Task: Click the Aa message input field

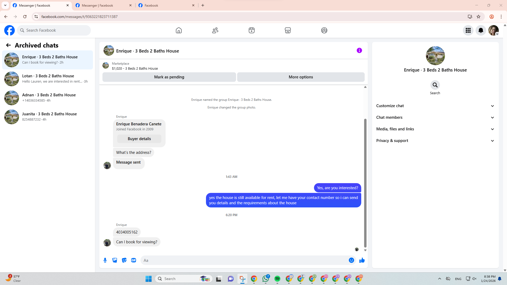Action: (244, 260)
